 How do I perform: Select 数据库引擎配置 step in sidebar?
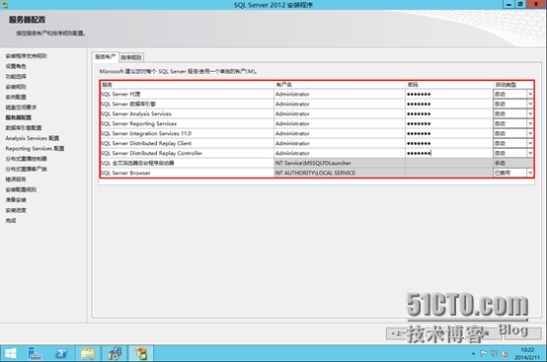click(x=24, y=128)
